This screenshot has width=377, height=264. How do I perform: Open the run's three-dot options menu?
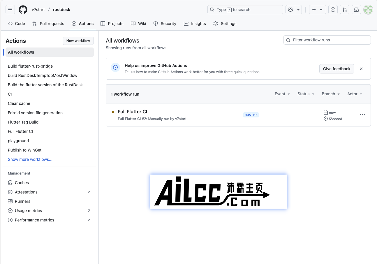pos(362,115)
